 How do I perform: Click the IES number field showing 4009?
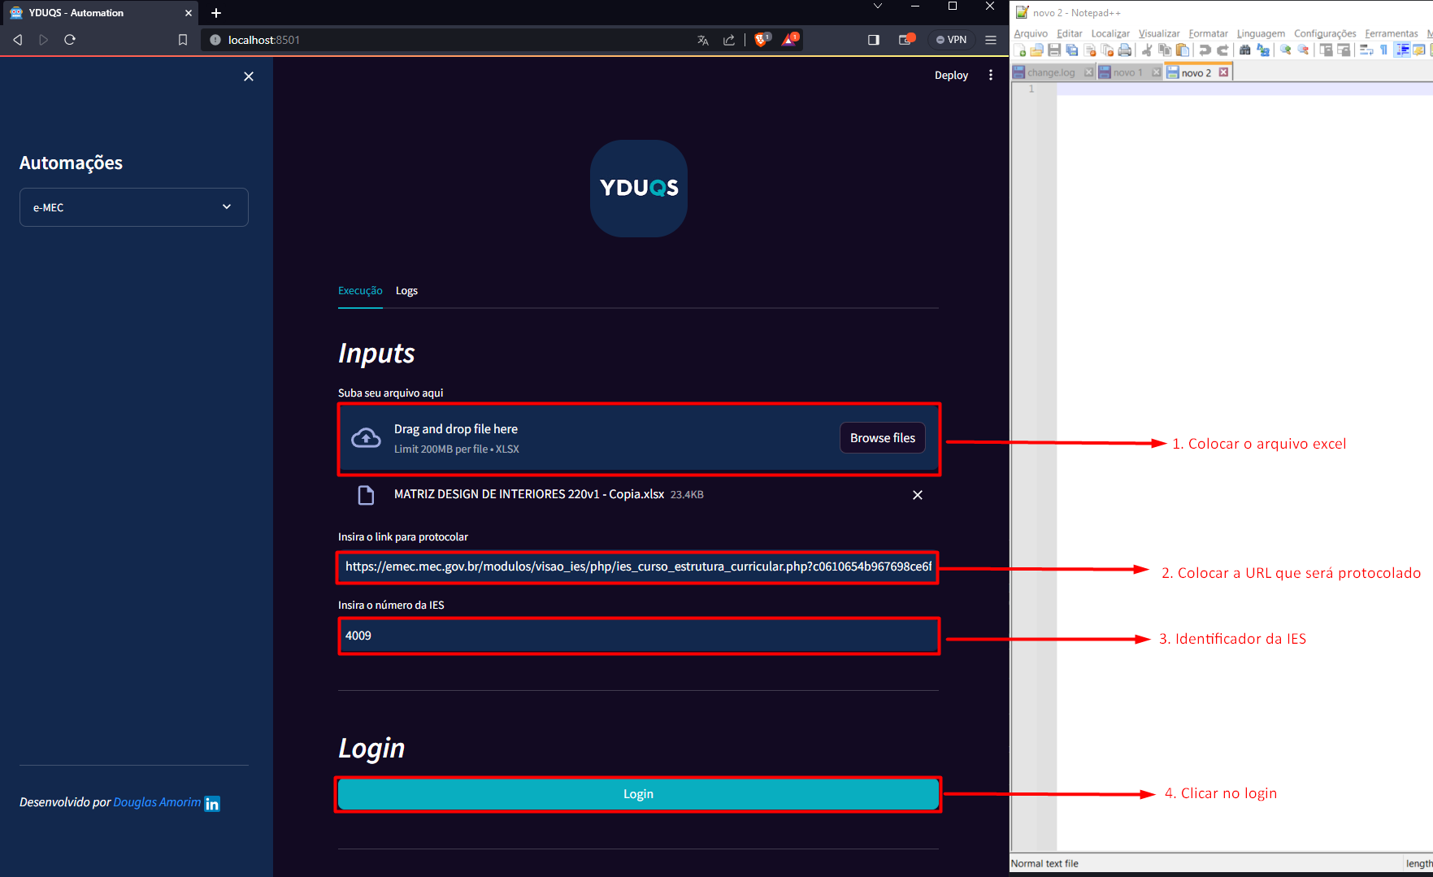pos(638,636)
